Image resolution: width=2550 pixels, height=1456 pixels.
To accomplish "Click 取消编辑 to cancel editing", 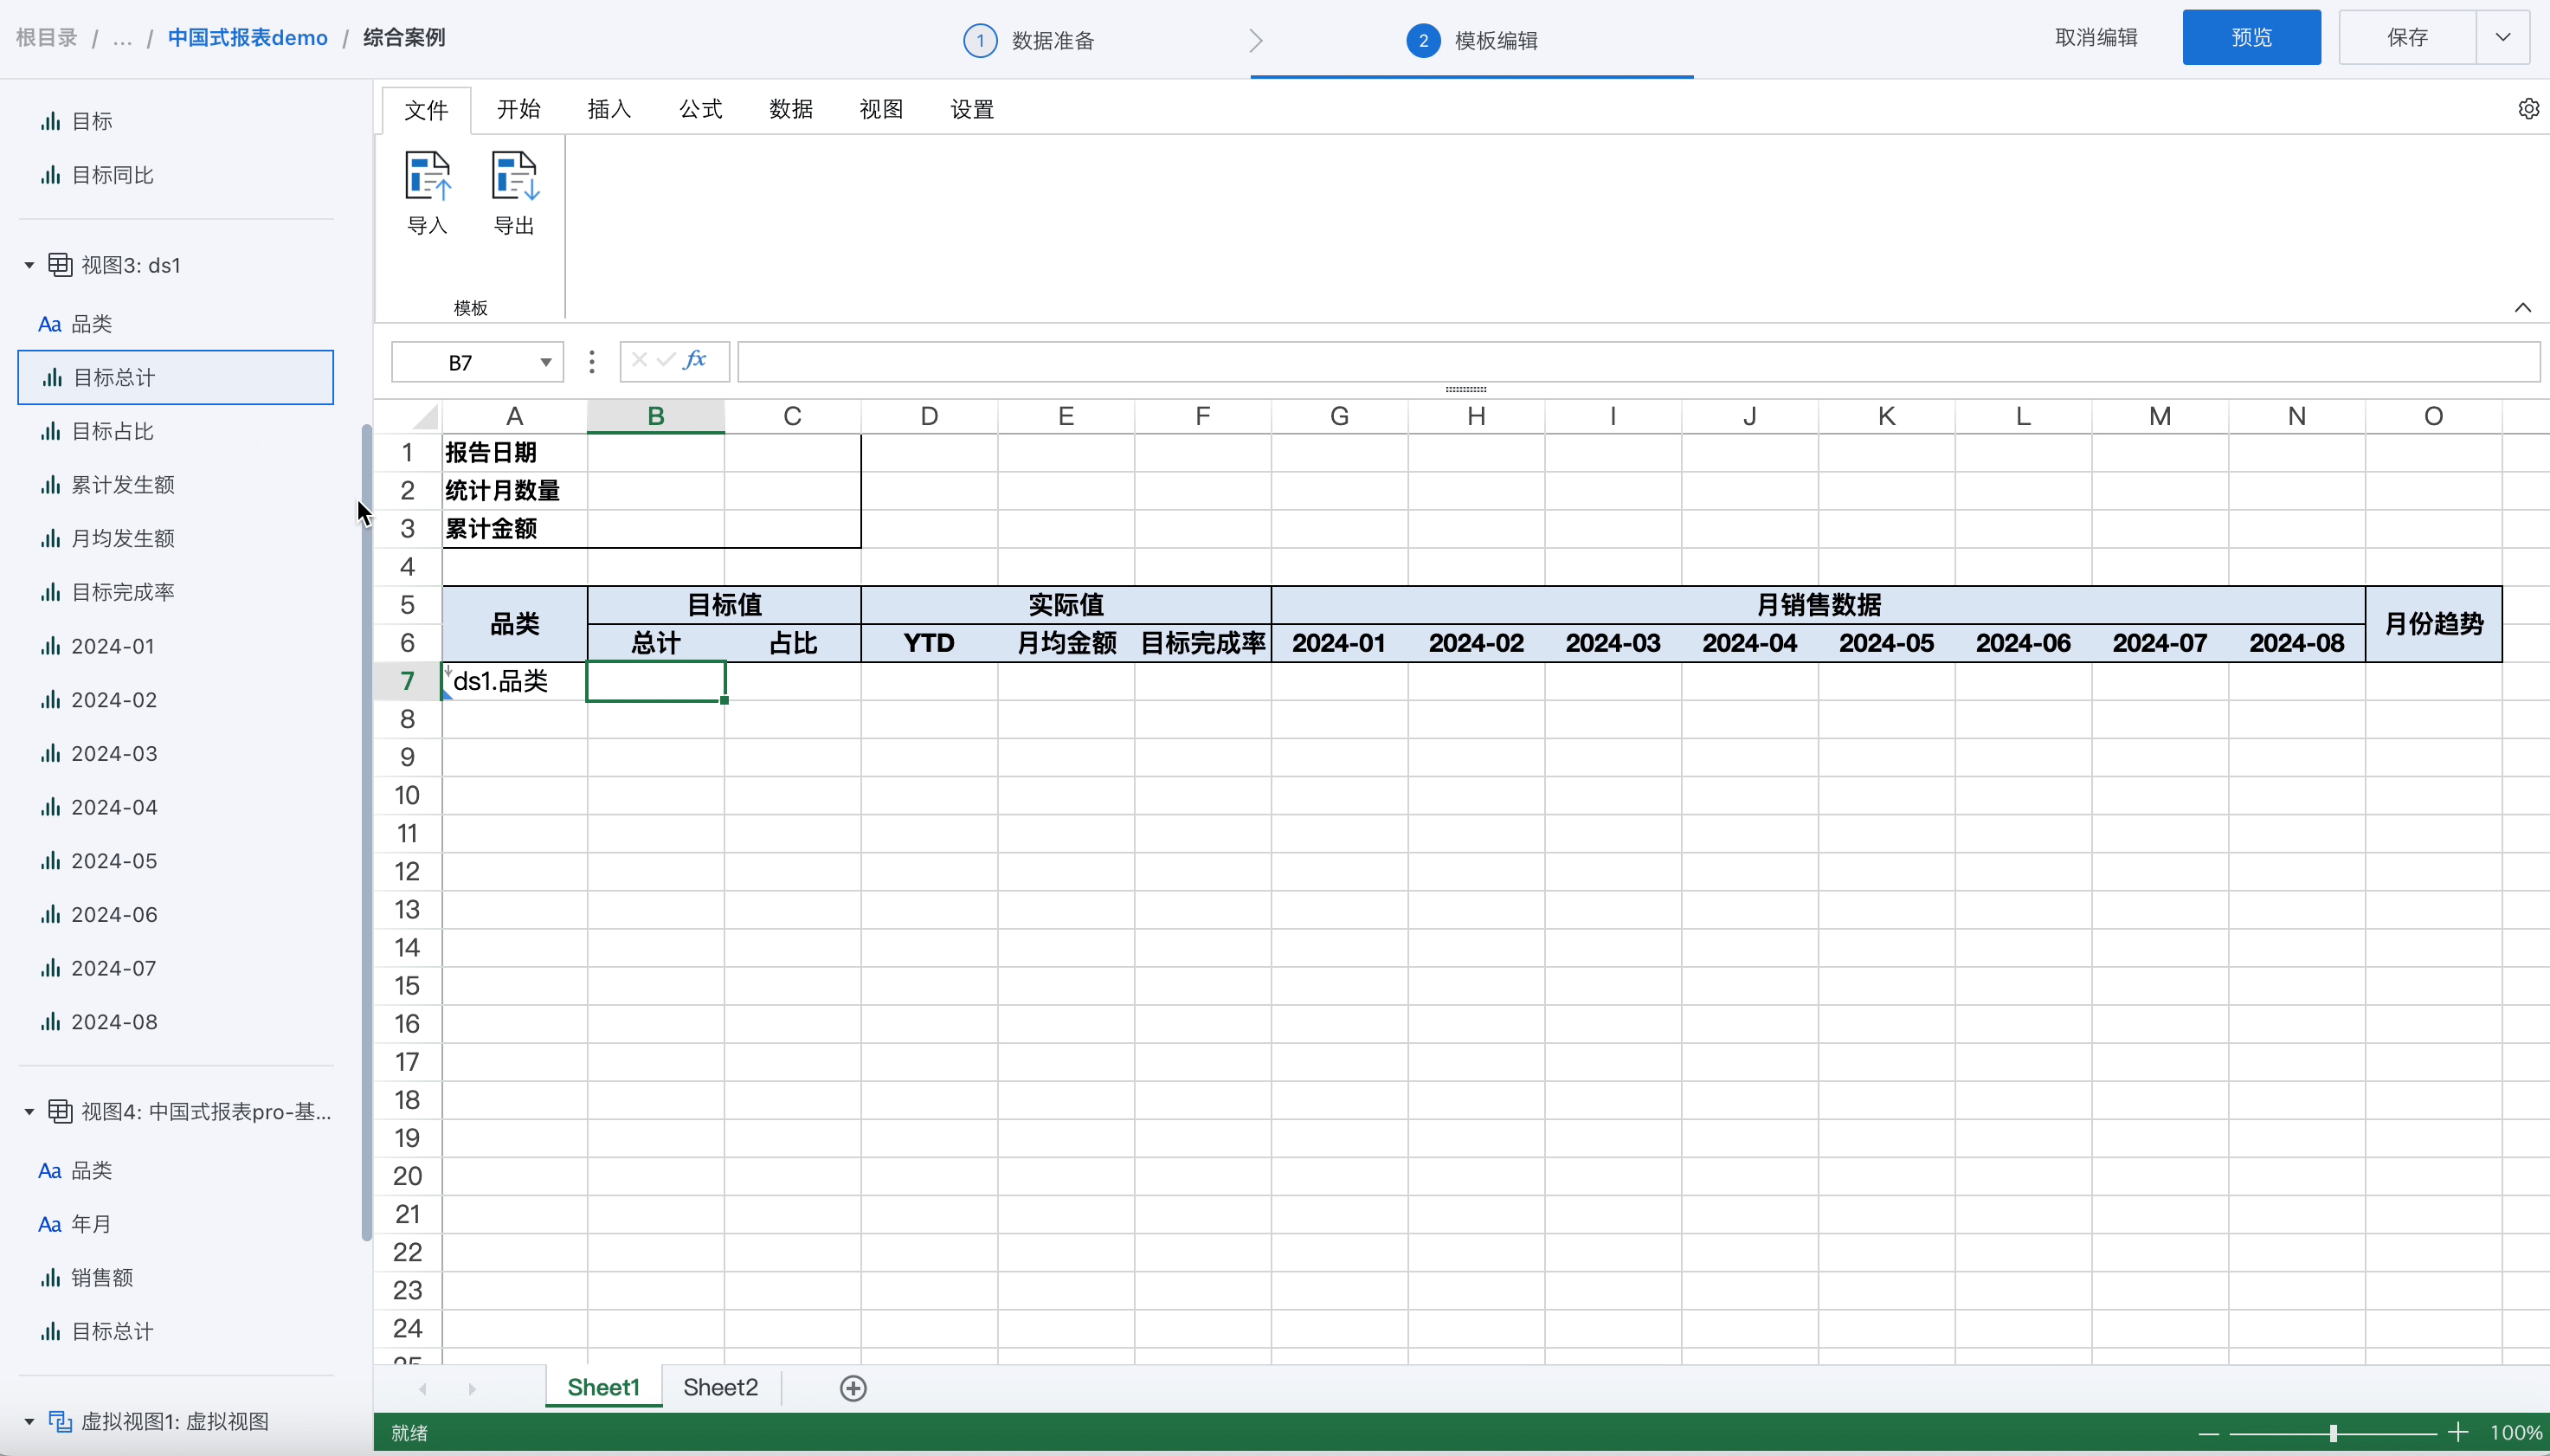I will [x=2096, y=38].
